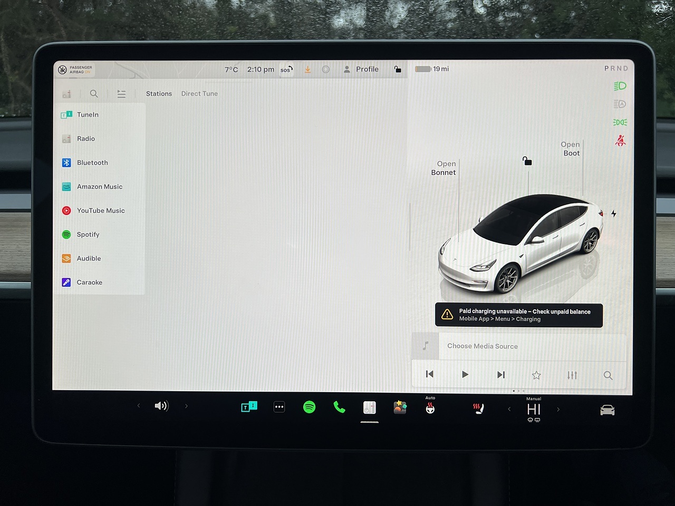The width and height of the screenshot is (675, 506).
Task: Open Spotify from the bottom dock
Action: [310, 407]
